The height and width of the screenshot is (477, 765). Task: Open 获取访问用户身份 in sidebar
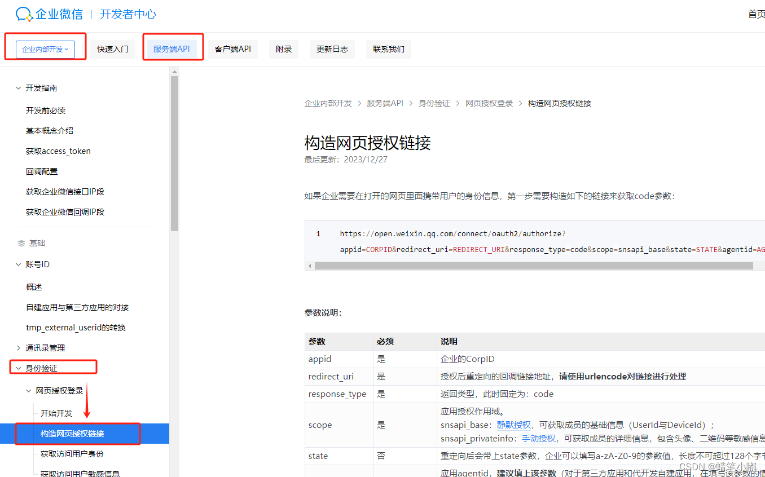[x=72, y=454]
